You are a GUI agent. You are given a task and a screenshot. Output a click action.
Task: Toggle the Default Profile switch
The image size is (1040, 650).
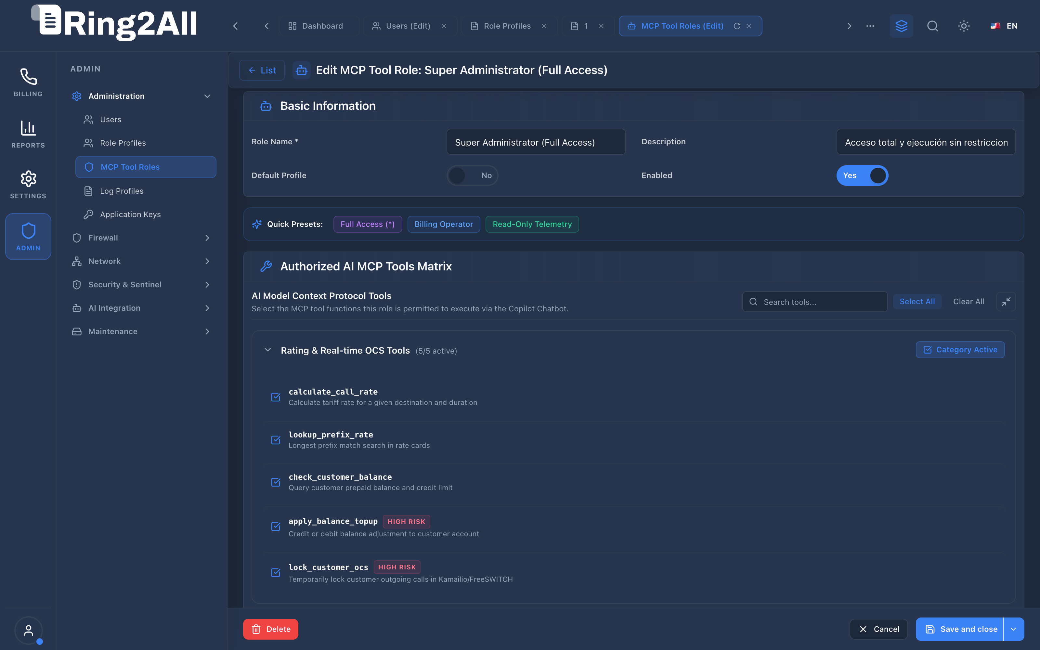[x=472, y=175]
